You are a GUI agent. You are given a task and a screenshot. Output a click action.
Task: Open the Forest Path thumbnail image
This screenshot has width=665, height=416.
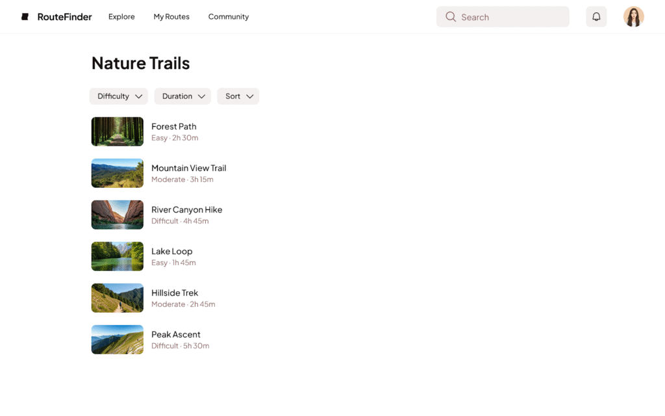tap(118, 131)
